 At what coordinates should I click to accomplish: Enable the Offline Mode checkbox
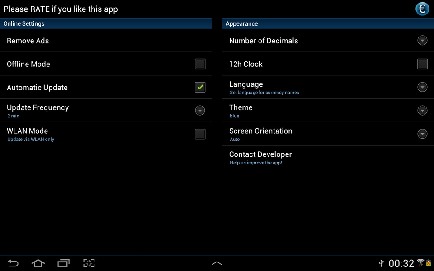point(200,64)
